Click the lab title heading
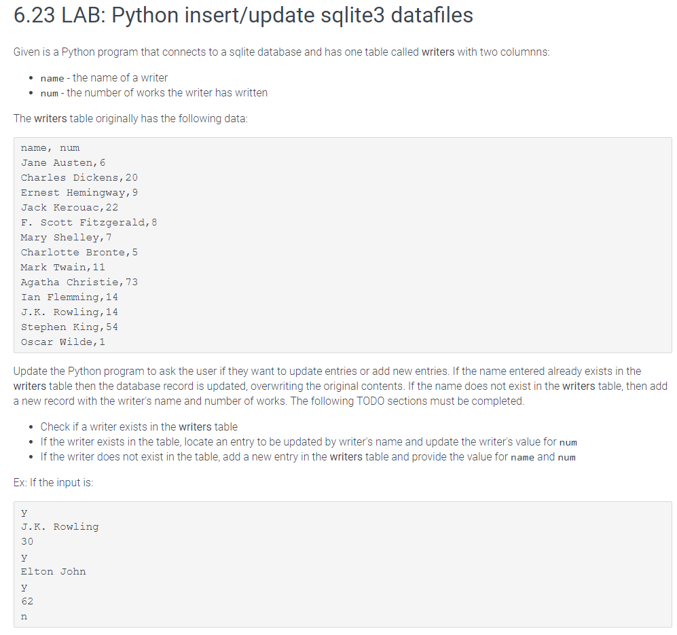The image size is (677, 635). (x=243, y=16)
